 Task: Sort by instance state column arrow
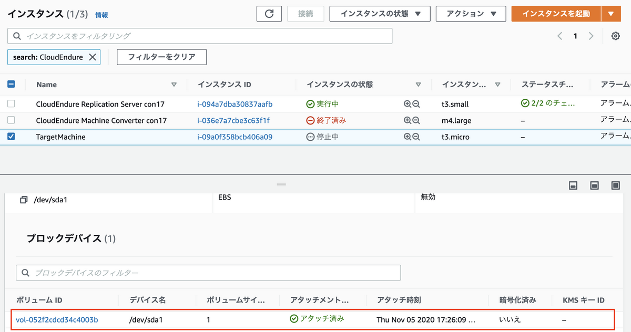click(419, 85)
